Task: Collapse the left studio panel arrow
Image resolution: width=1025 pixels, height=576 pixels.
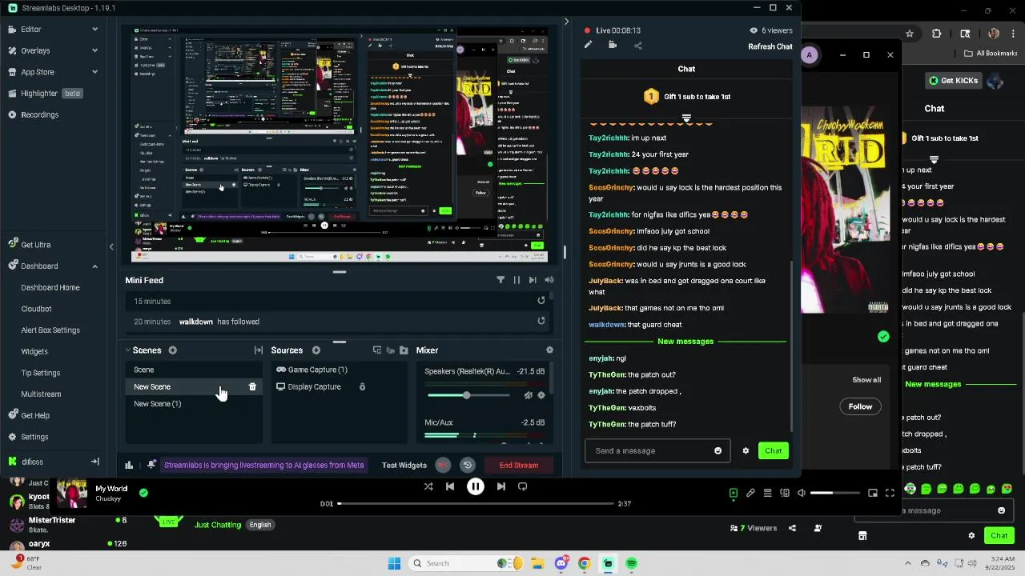Action: 111,247
